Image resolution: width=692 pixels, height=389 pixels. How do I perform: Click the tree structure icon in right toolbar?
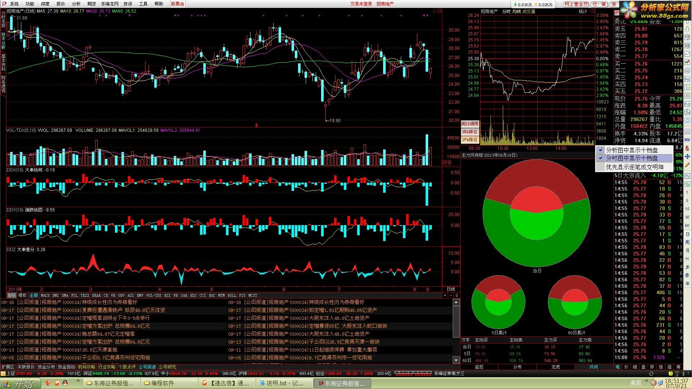687,87
